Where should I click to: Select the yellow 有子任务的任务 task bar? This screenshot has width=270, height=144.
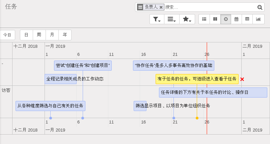[x=197, y=79]
